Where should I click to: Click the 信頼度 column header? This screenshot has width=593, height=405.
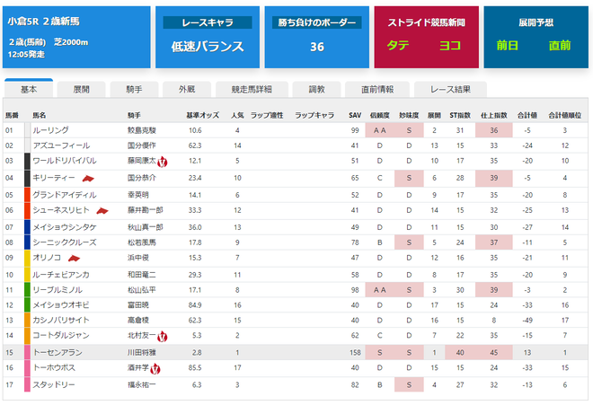pyautogui.click(x=380, y=115)
